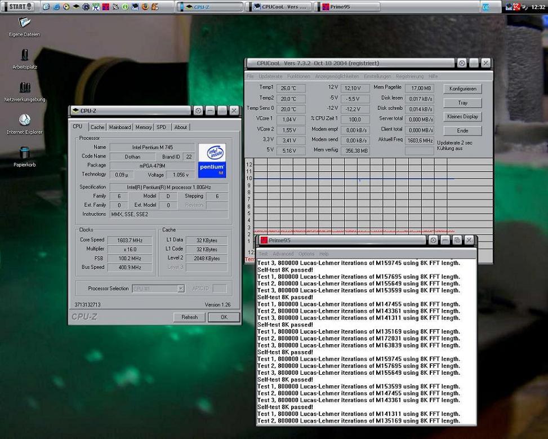Expand the Processor Selection dropdown

point(180,289)
